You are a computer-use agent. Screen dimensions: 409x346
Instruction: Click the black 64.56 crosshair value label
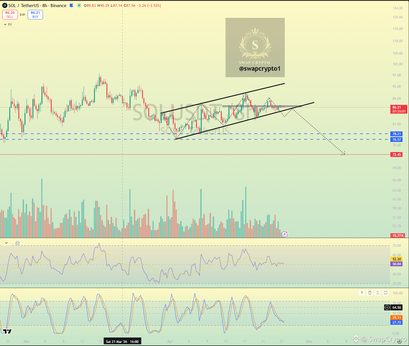click(397, 307)
